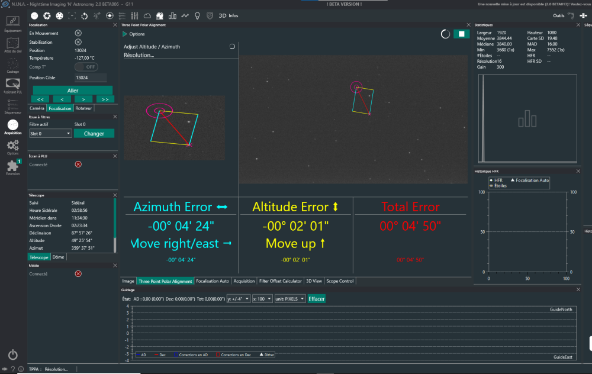Switch to the Image tab
Screen dimensions: 592x374
[128, 281]
